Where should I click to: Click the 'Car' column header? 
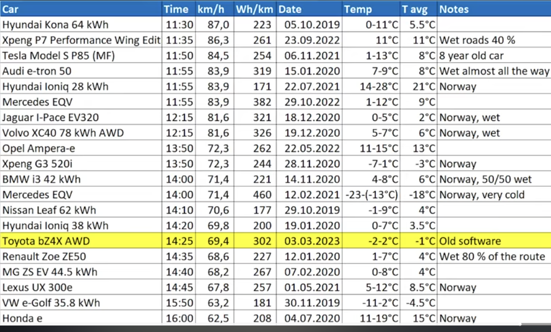click(81, 9)
